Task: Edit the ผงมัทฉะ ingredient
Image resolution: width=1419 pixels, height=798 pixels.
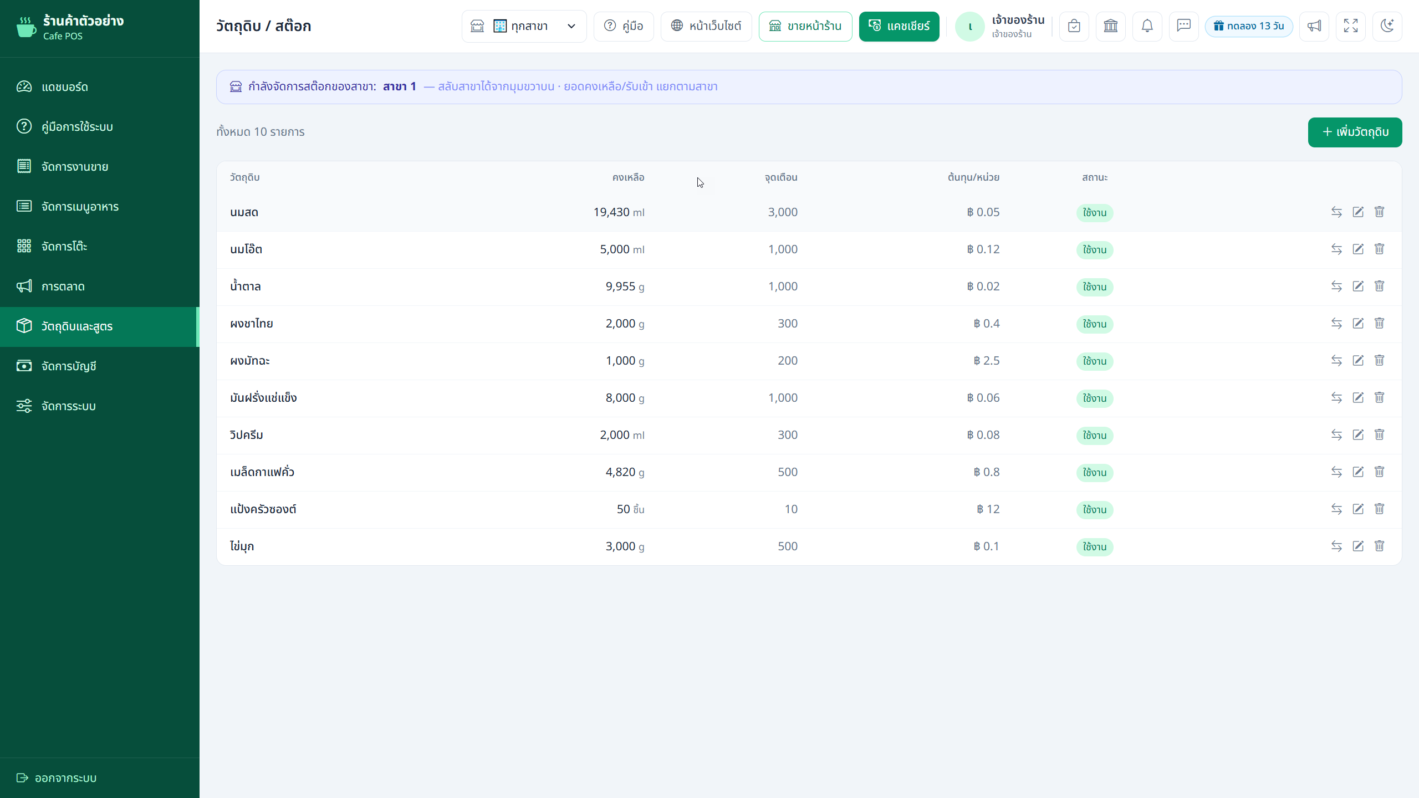Action: pyautogui.click(x=1358, y=360)
